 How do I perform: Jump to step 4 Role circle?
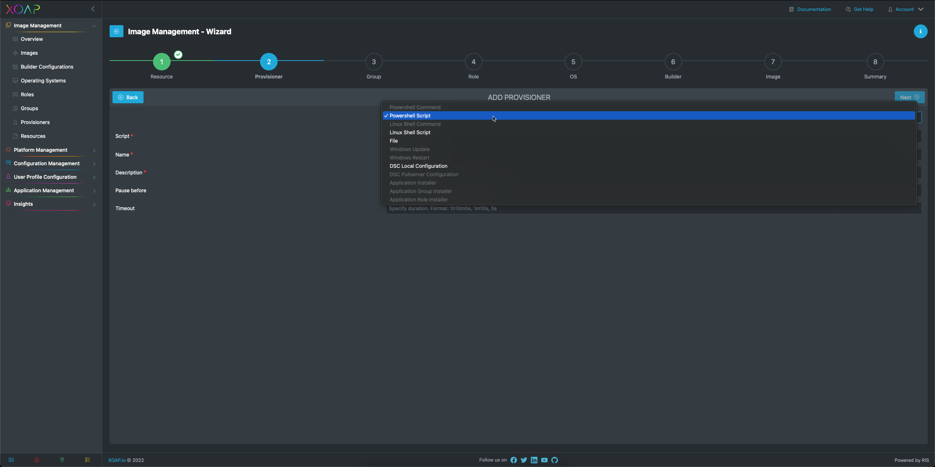(x=473, y=62)
